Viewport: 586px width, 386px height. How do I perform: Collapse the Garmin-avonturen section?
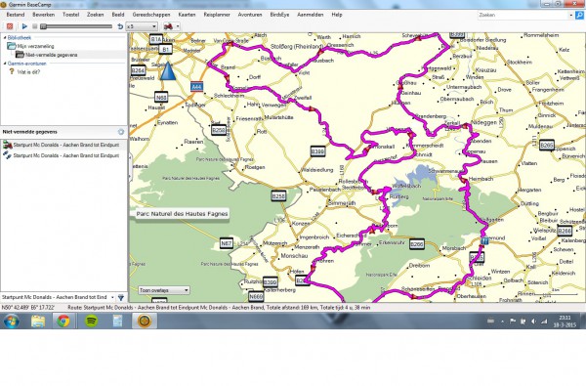5,64
